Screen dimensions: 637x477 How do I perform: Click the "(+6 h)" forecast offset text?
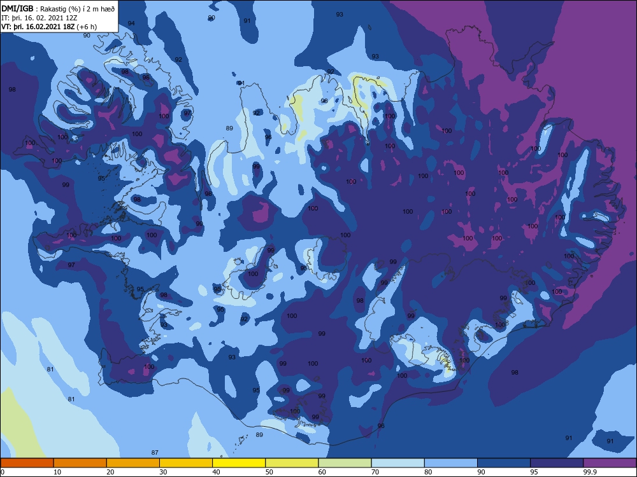[86, 27]
